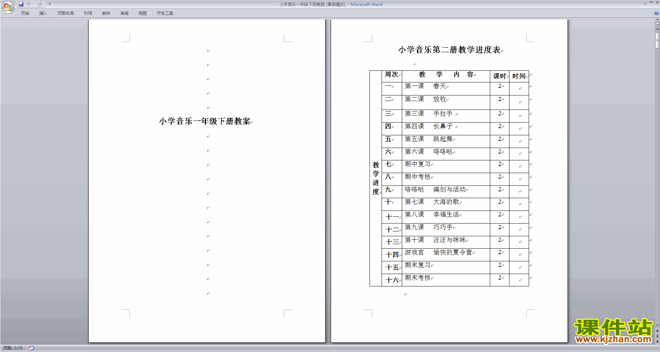Click the macro recording status bar icon

click(31, 348)
